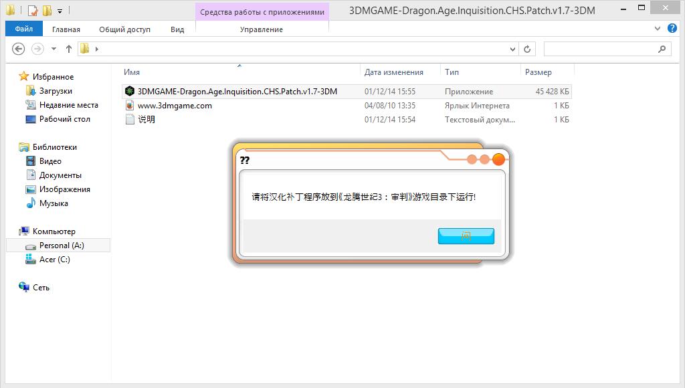Open the Музыка library
The image size is (685, 388).
54,203
